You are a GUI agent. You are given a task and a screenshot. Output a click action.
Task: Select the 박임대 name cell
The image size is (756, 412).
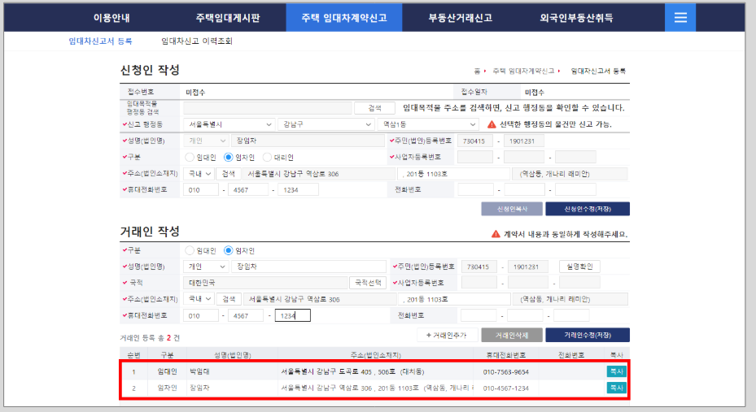pos(199,371)
